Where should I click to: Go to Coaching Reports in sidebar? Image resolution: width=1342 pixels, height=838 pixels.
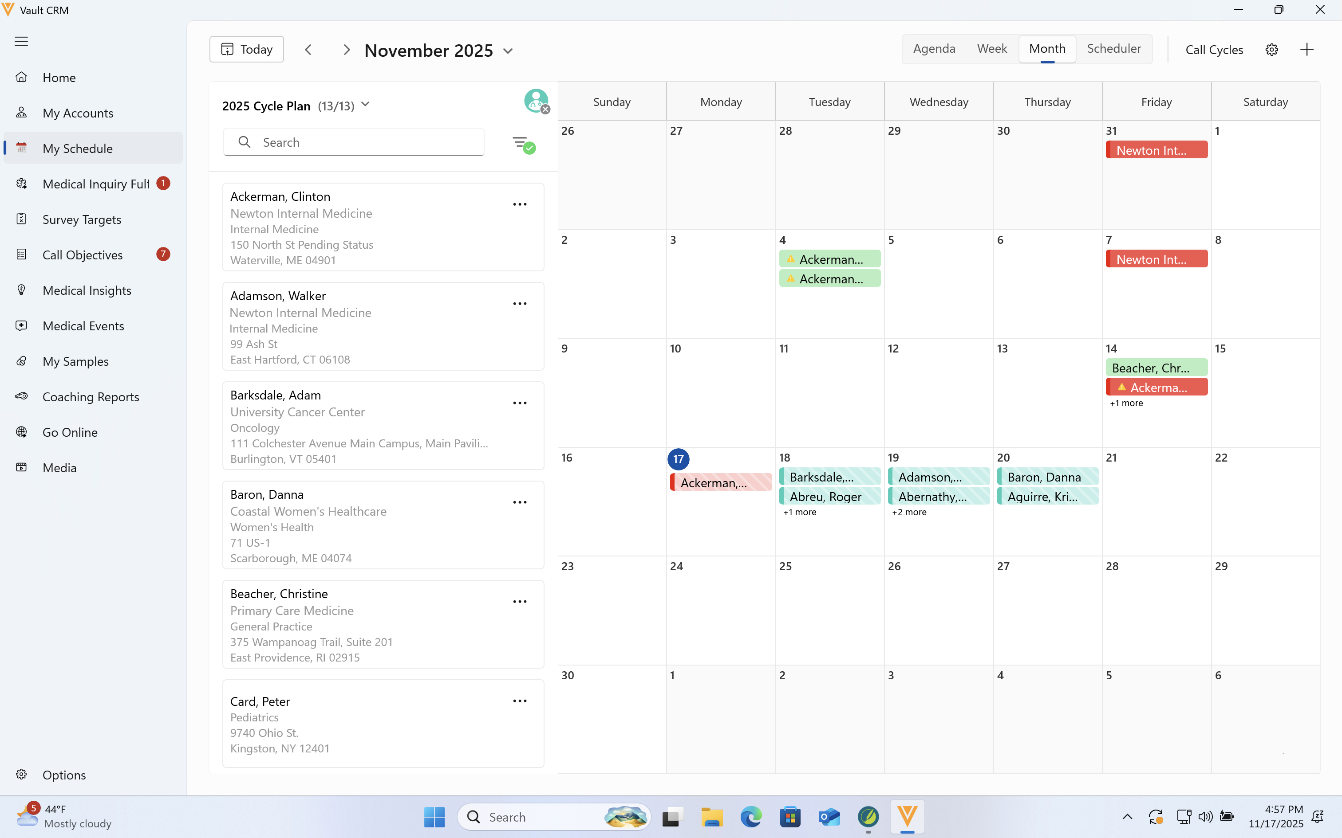[91, 397]
